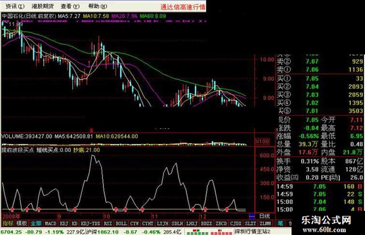This screenshot has height=235, width=365.
Task: Switch to the CJDX indicator tab
Action: (x=236, y=223)
